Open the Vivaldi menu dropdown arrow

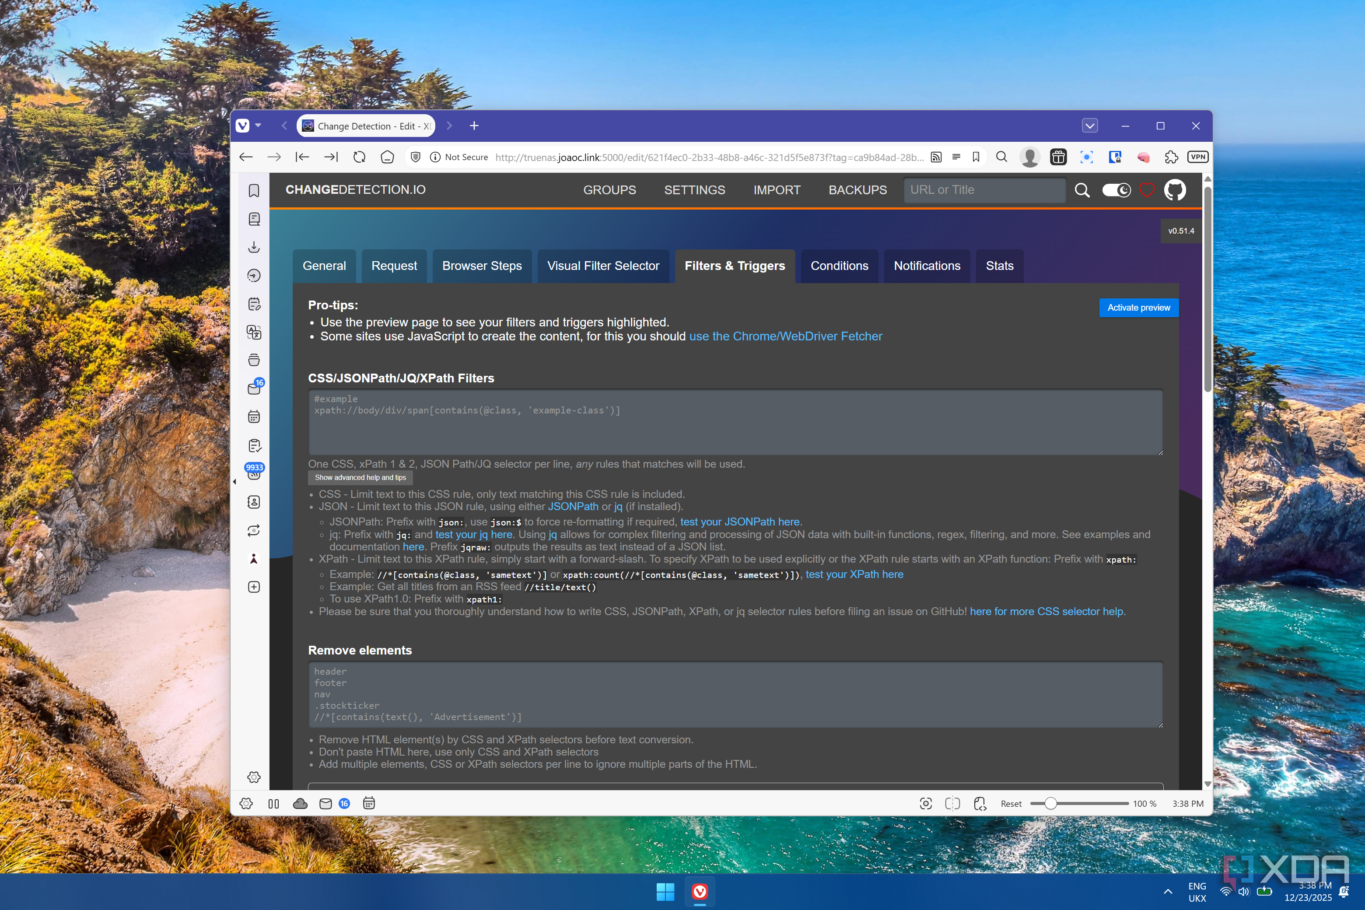click(258, 126)
